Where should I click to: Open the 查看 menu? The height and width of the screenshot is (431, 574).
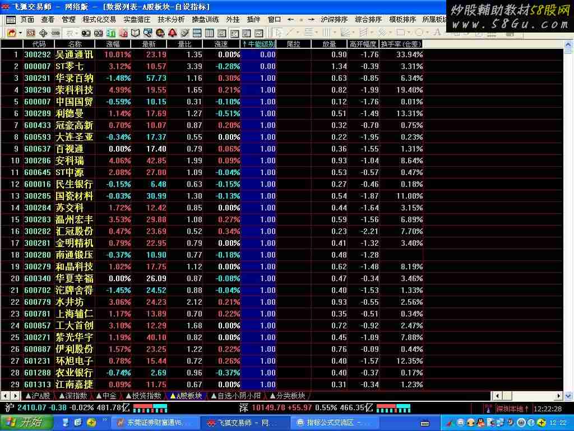[48, 20]
